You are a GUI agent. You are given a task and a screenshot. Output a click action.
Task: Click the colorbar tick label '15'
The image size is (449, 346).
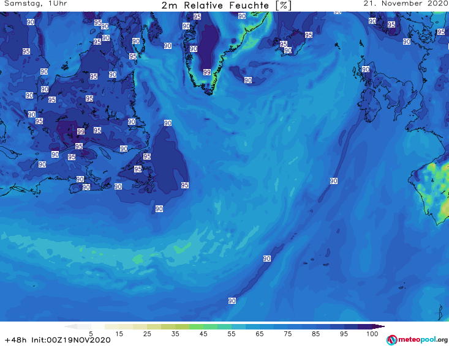click(x=119, y=334)
